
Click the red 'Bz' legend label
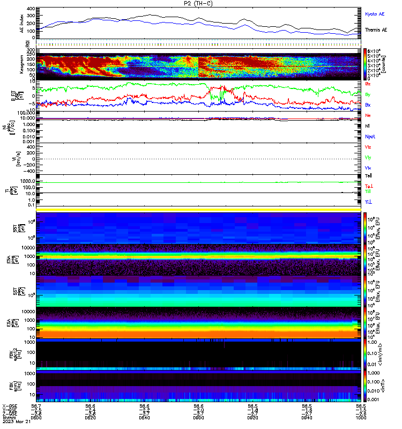(x=368, y=84)
